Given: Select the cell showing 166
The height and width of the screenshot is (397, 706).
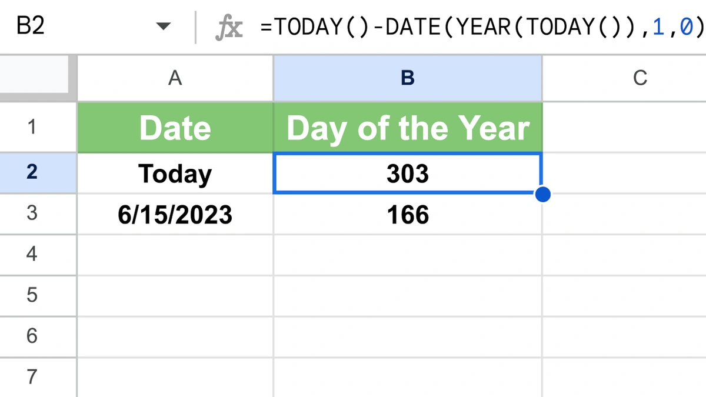Looking at the screenshot, I should [x=407, y=214].
